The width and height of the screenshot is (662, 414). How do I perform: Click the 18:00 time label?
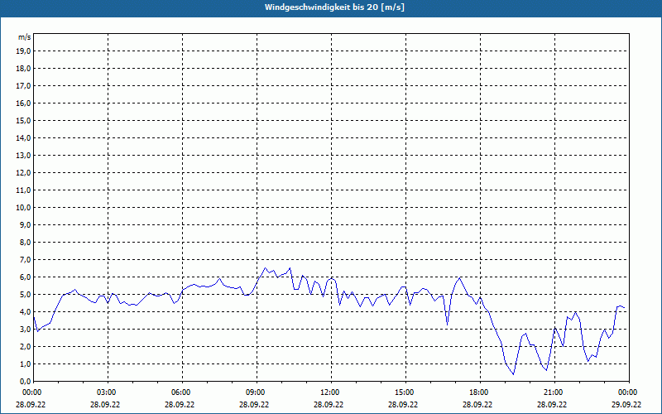[x=480, y=392]
